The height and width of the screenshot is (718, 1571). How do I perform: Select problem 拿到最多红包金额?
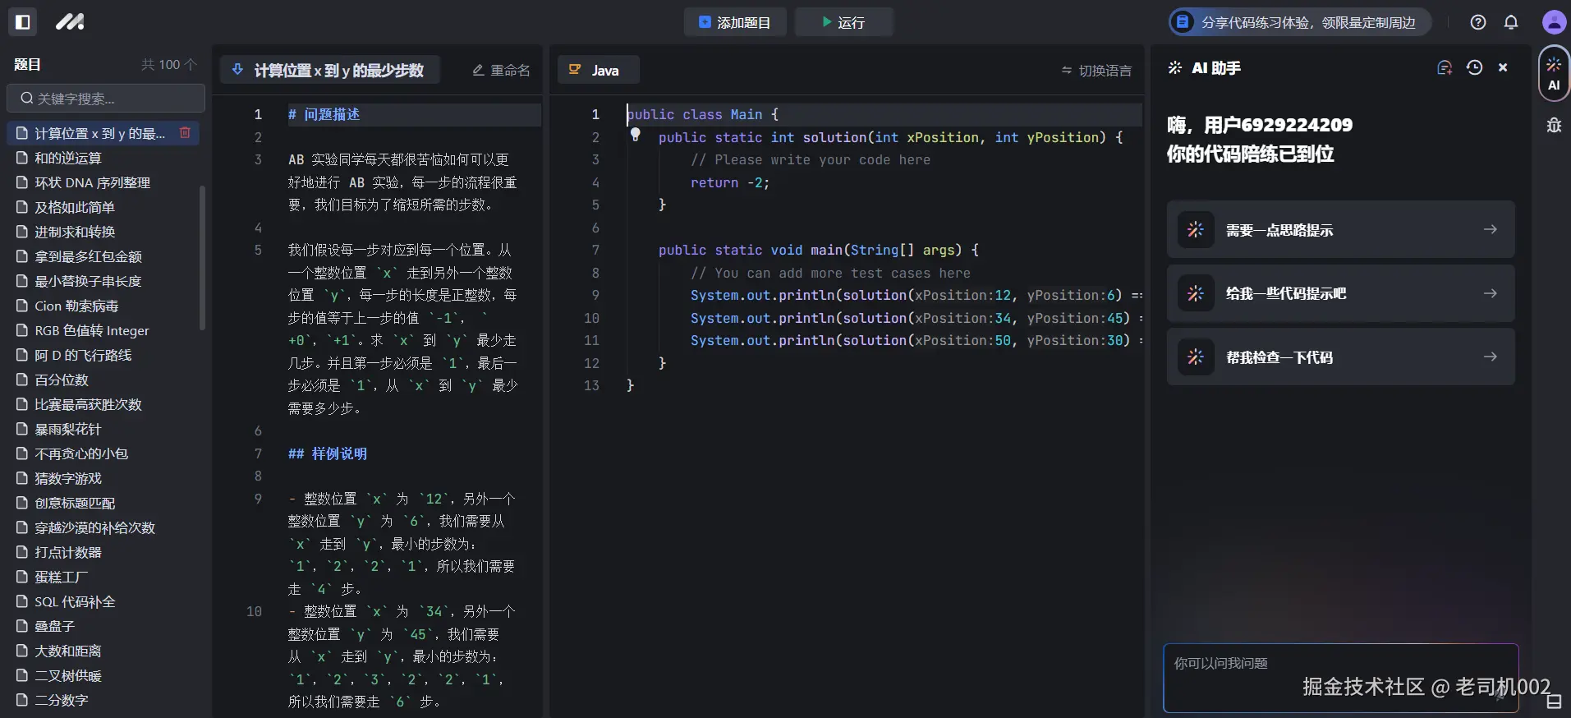[103, 256]
